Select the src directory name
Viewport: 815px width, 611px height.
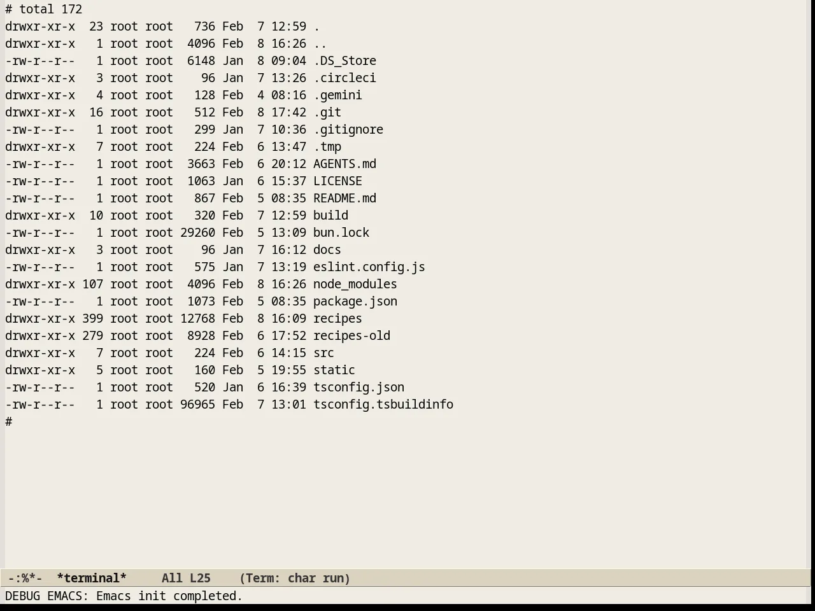point(323,353)
